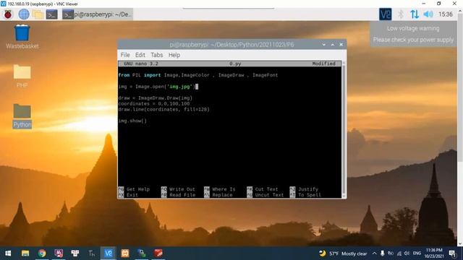Restore down the VNC Viewer window
This screenshot has height=260, width=463.
(x=439, y=4)
